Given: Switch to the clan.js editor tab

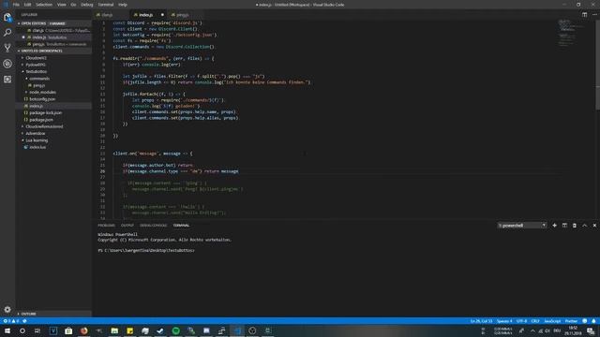Looking at the screenshot, I should pyautogui.click(x=111, y=15).
